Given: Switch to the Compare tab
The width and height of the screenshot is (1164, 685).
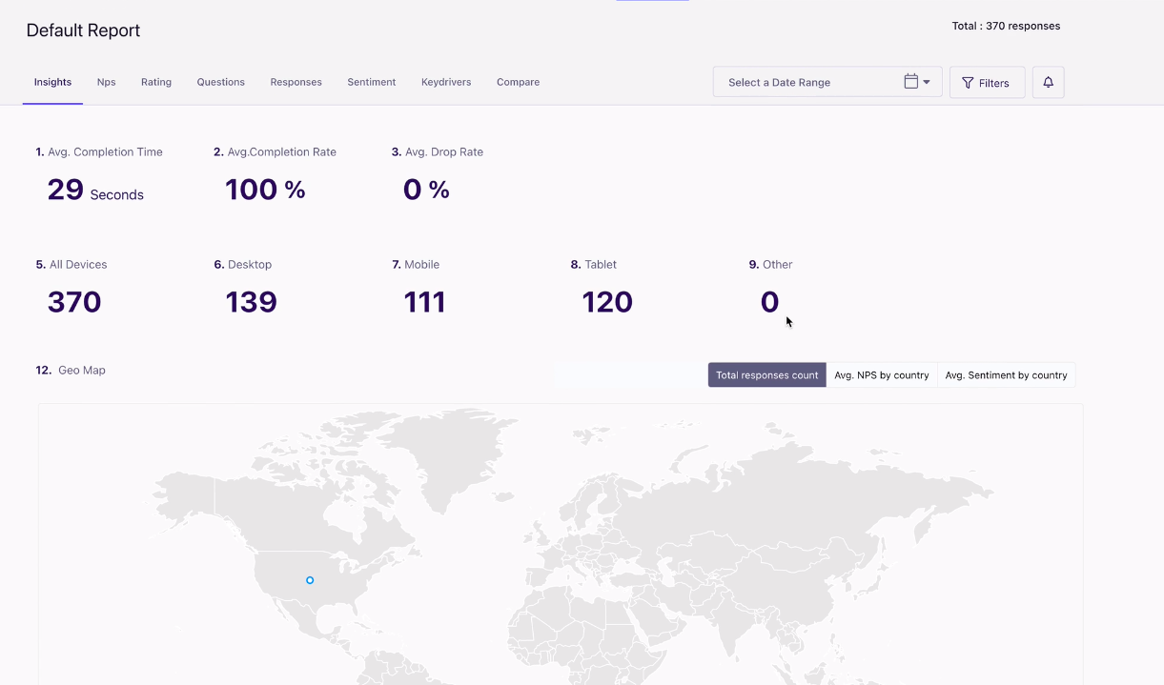Looking at the screenshot, I should pos(518,82).
